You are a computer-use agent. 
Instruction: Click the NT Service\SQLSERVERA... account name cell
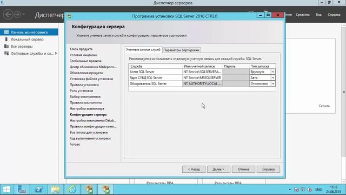(x=202, y=71)
